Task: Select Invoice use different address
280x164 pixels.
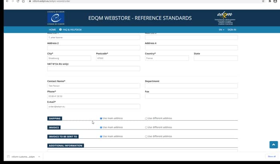Action: pyautogui.click(x=146, y=128)
